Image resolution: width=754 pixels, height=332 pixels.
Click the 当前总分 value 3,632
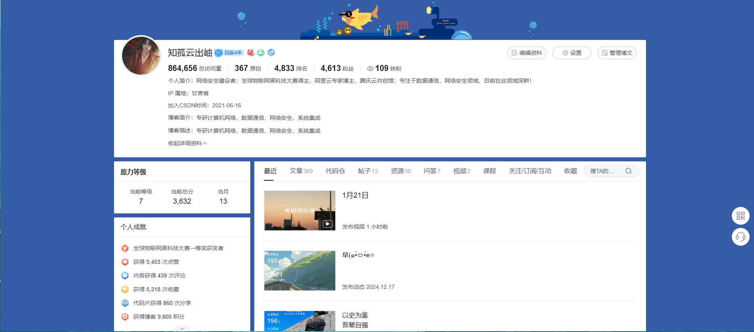pyautogui.click(x=182, y=201)
